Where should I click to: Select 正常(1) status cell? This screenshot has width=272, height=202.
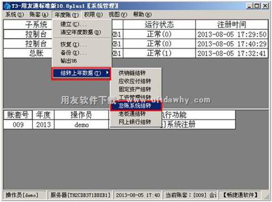pyautogui.click(x=159, y=53)
